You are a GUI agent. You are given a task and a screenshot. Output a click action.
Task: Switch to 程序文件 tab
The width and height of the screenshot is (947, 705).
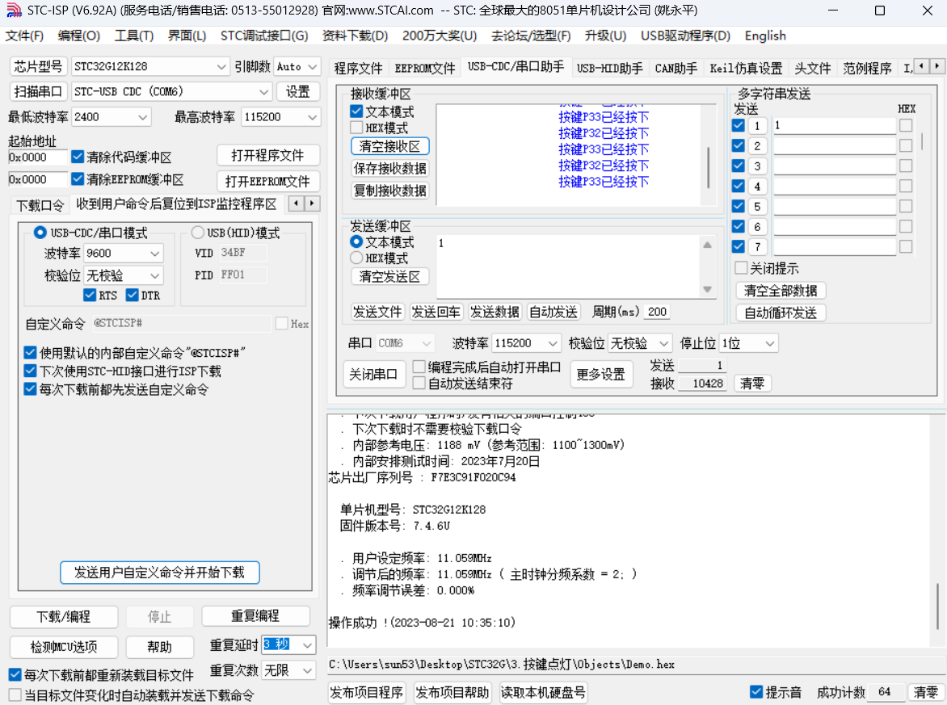[x=358, y=68]
